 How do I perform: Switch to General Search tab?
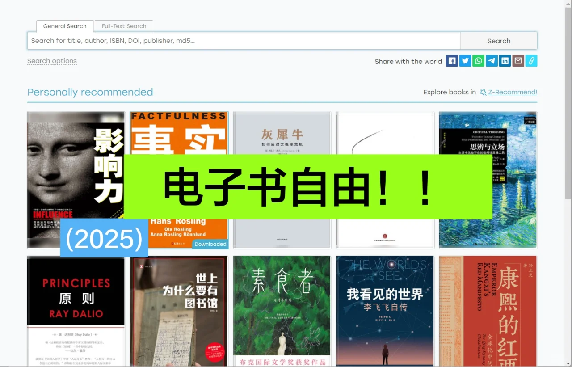click(x=65, y=26)
